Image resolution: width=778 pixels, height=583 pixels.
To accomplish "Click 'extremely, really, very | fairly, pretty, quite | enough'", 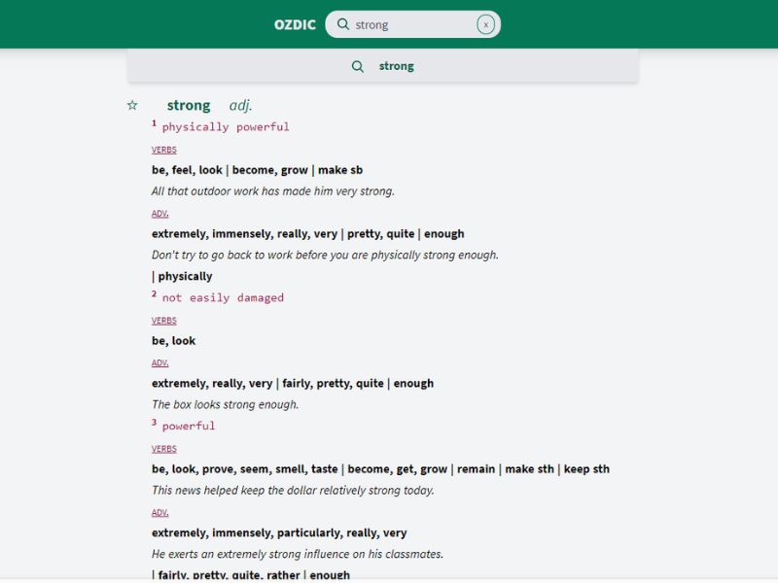I will (x=293, y=383).
